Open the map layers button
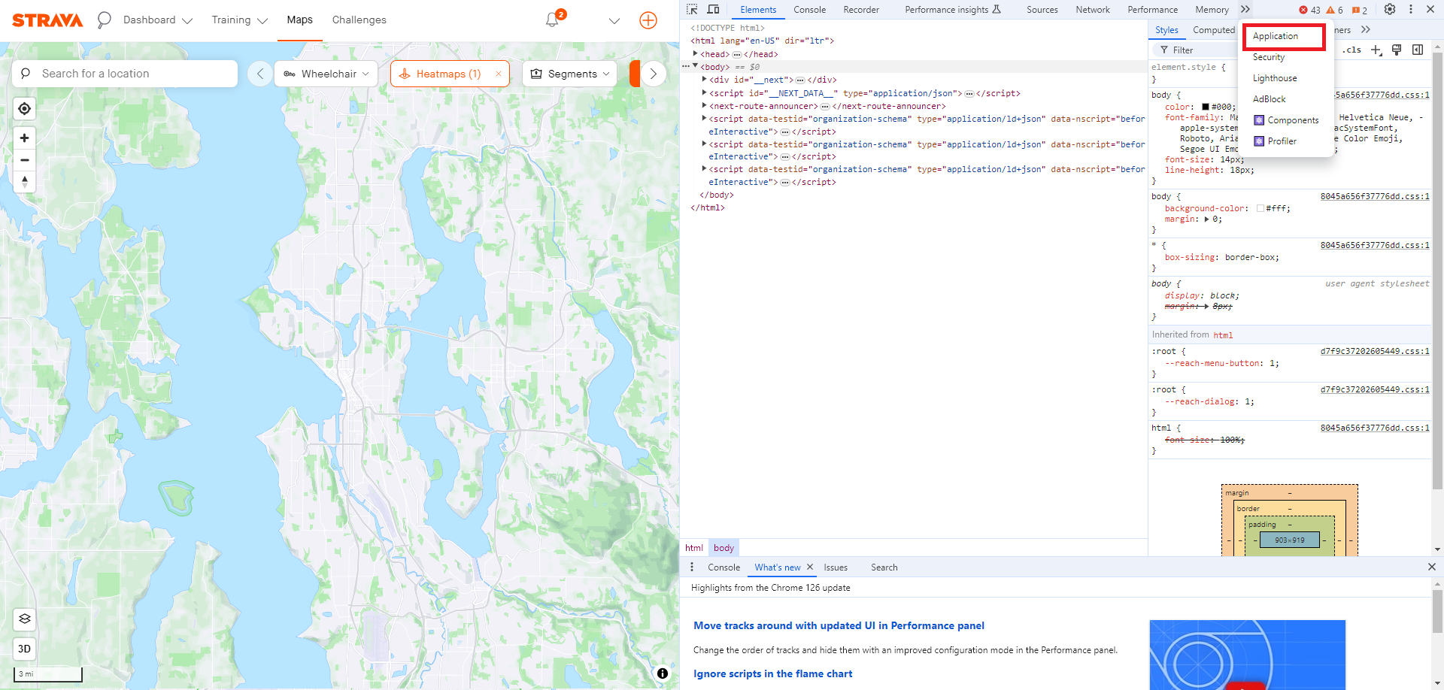This screenshot has height=690, width=1444. point(25,619)
